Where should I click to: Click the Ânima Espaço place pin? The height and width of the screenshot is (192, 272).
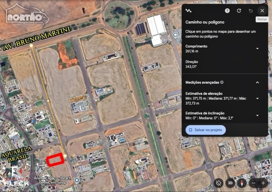click(x=77, y=180)
